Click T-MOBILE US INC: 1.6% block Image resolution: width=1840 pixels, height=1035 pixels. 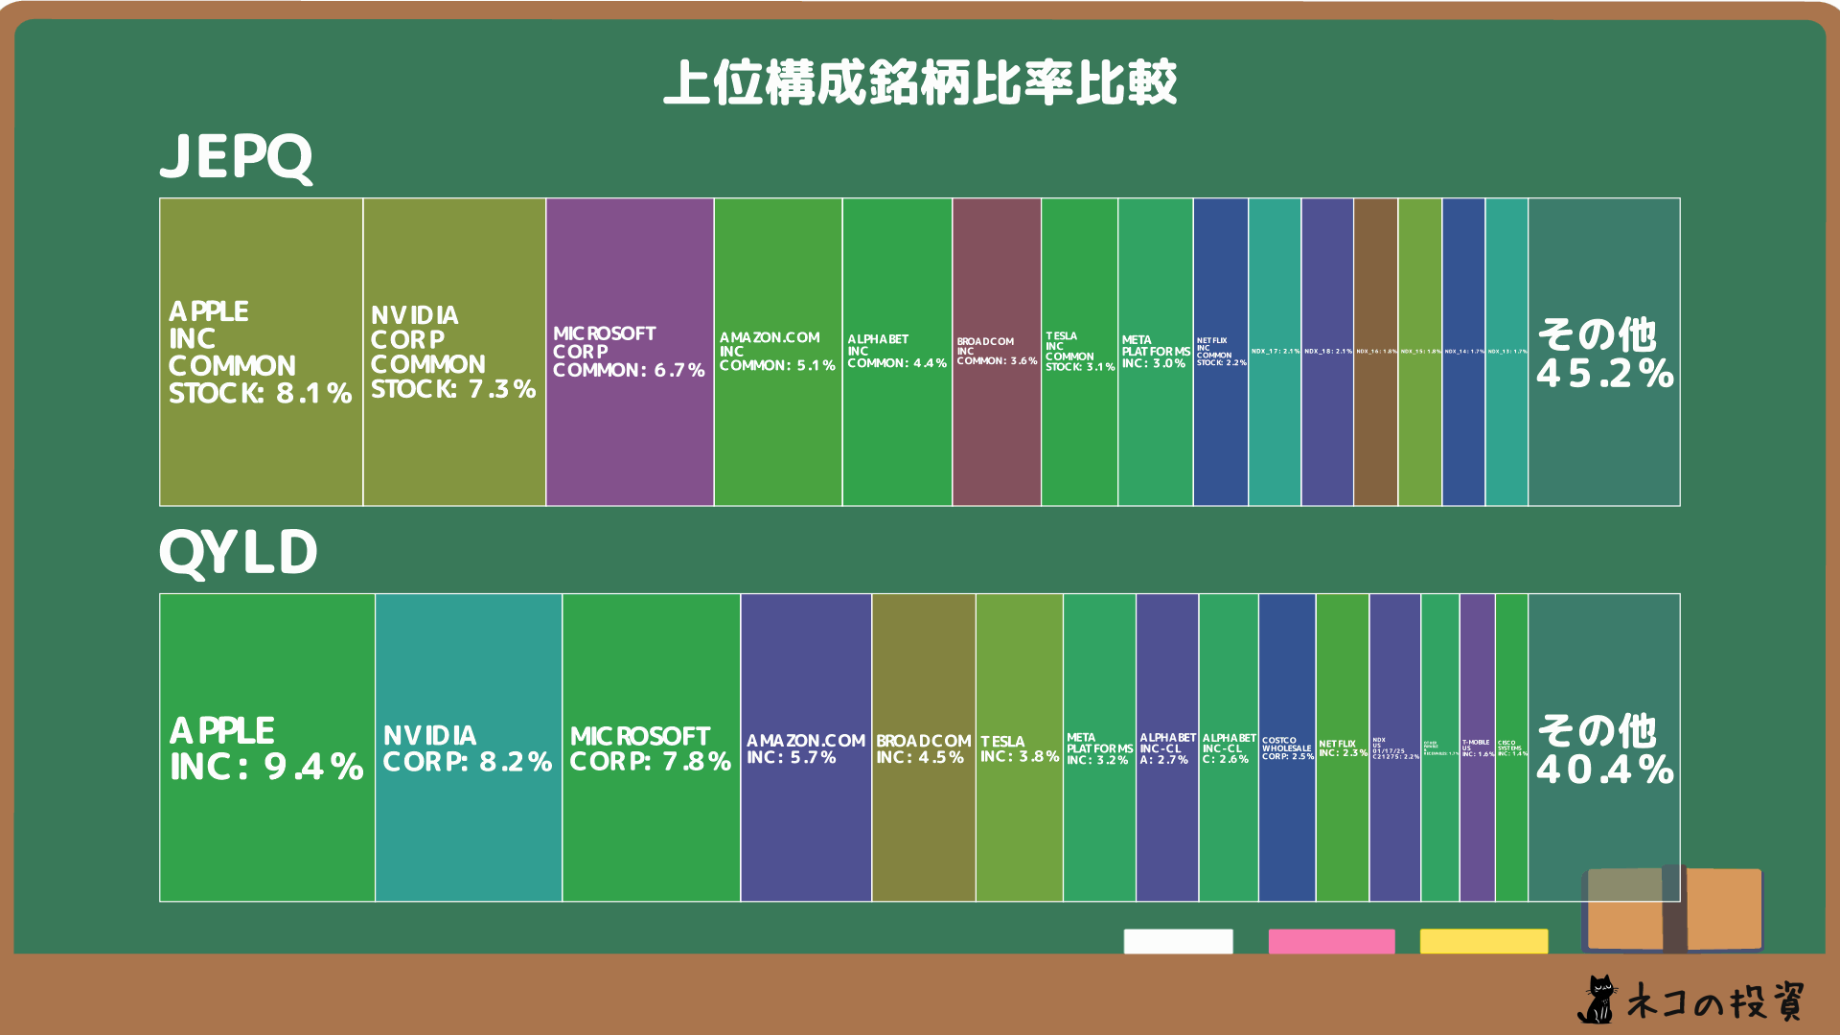pos(1478,747)
